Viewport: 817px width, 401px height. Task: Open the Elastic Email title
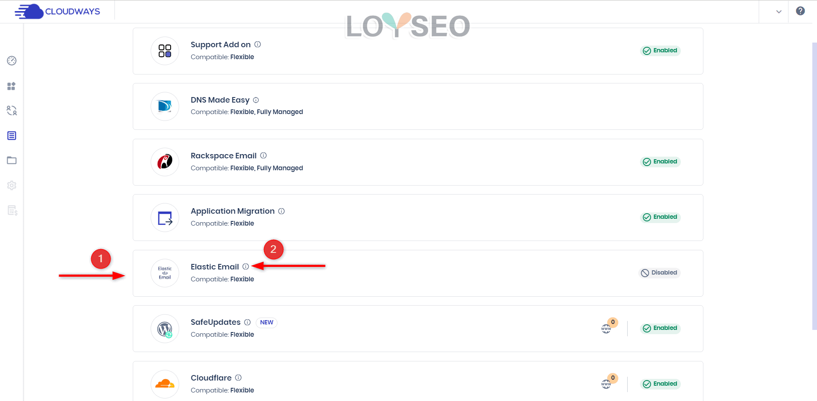[x=215, y=267]
